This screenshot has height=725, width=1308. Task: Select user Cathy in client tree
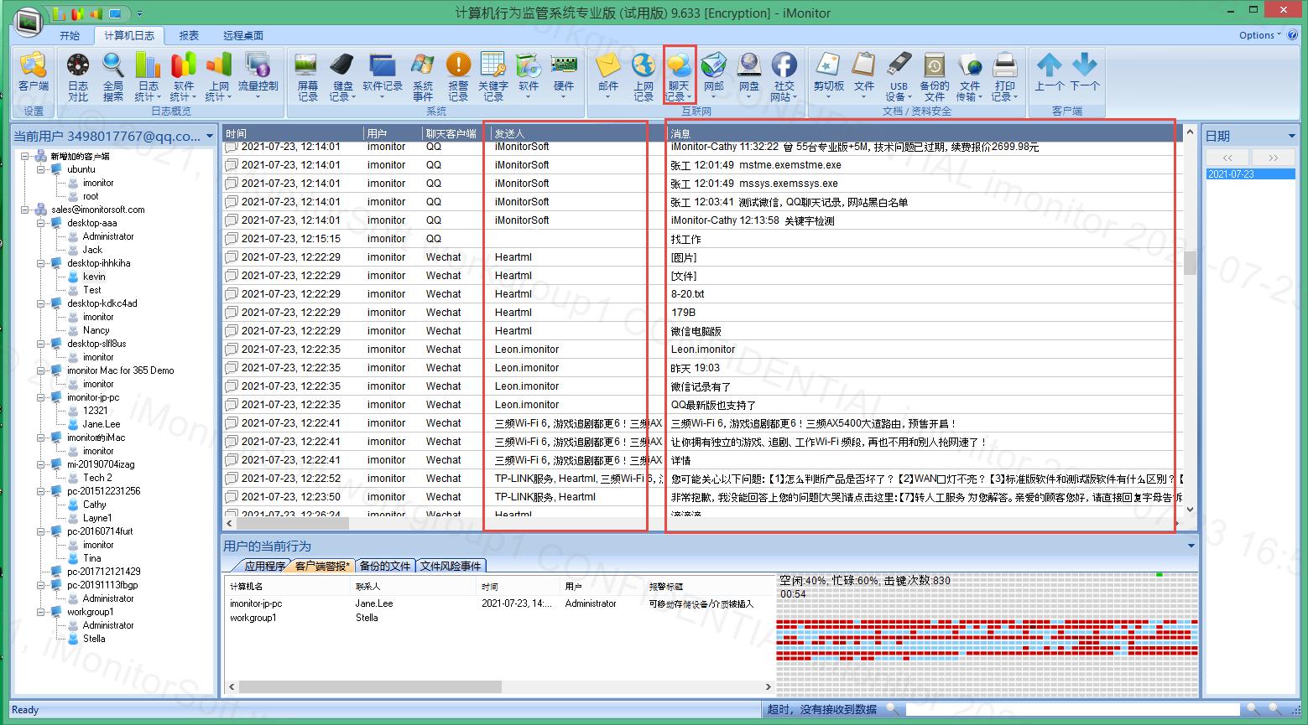[94, 505]
